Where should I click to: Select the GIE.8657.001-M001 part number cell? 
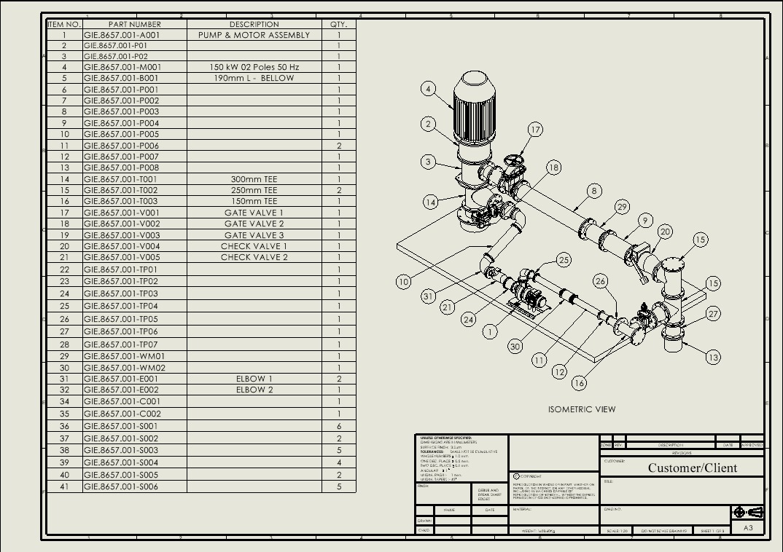pos(134,67)
